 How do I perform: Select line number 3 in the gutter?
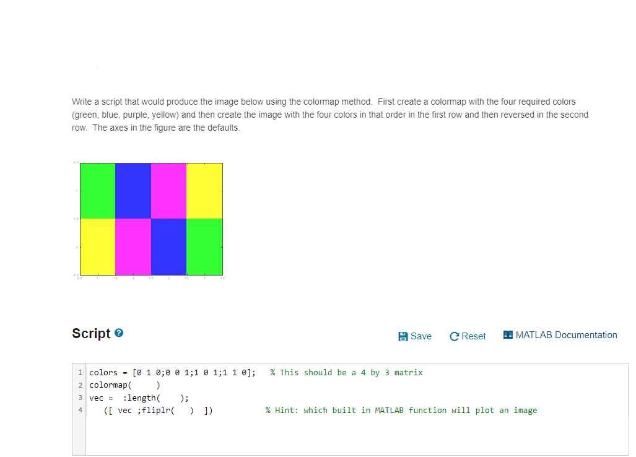(x=80, y=398)
